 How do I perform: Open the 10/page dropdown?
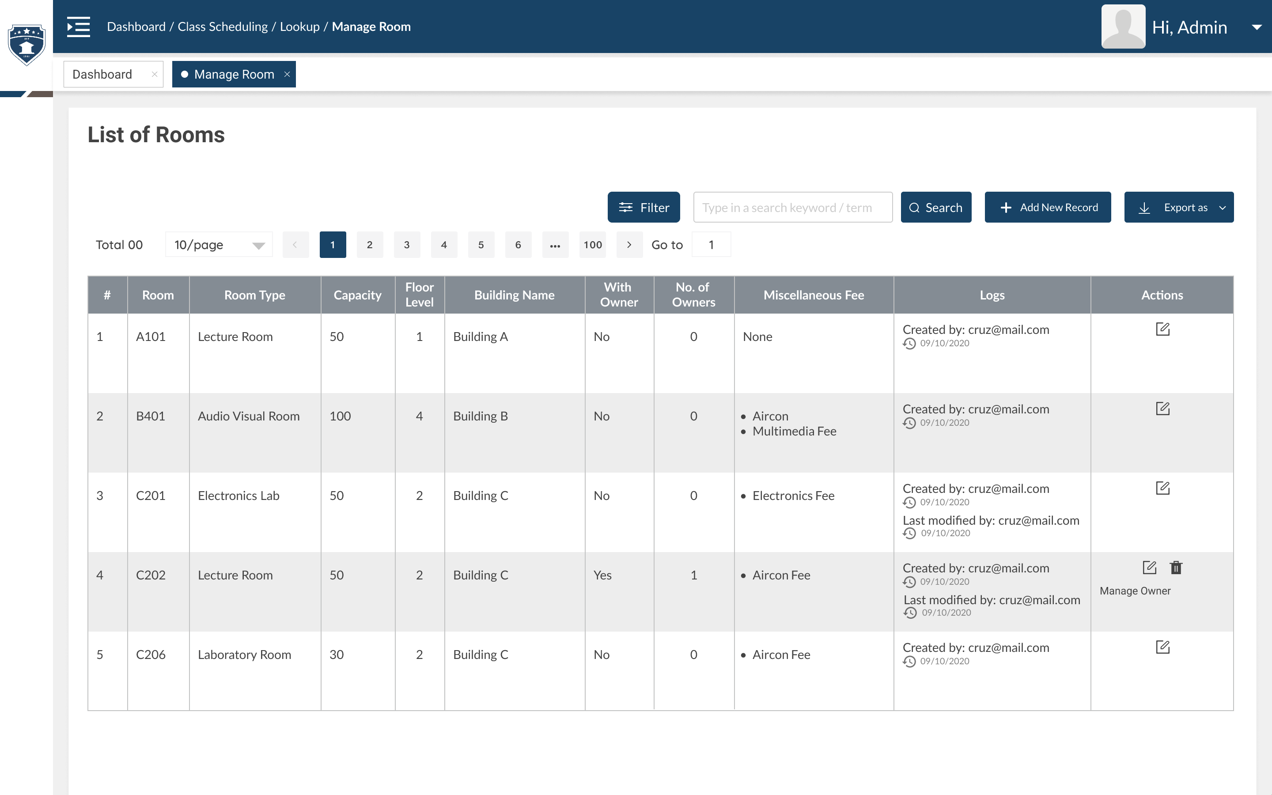point(219,245)
